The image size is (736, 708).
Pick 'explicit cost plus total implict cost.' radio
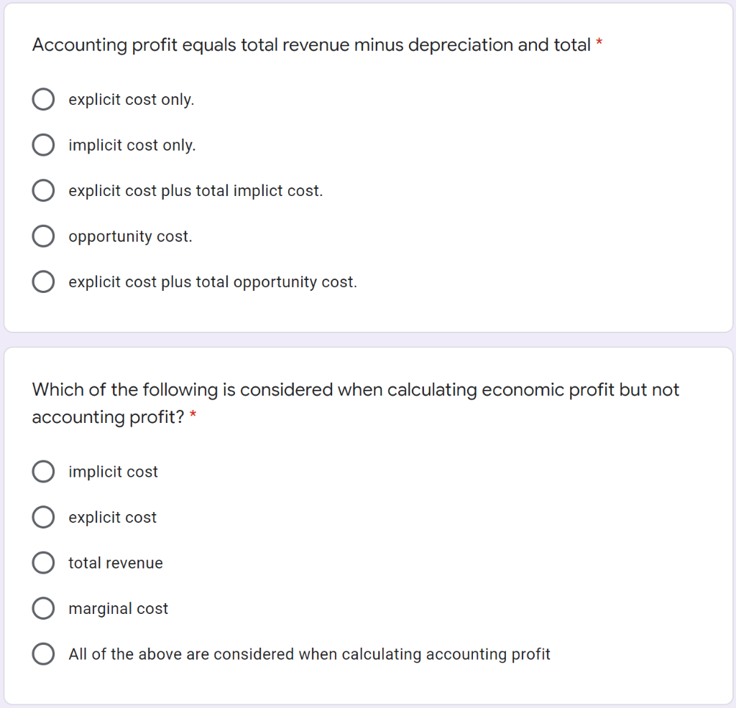click(43, 190)
